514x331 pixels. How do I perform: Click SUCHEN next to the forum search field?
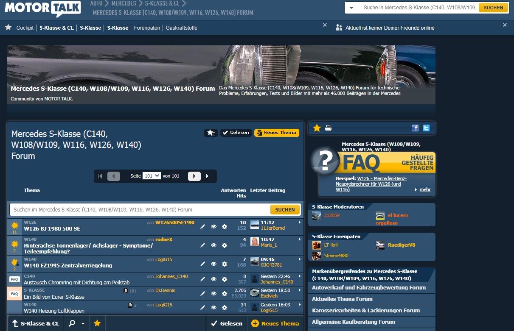(285, 209)
